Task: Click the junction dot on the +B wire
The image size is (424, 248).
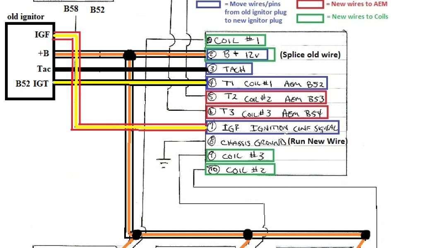Action: coord(130,55)
